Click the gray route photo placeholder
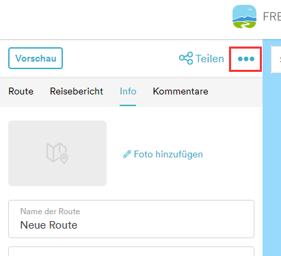The width and height of the screenshot is (281, 256). click(57, 153)
